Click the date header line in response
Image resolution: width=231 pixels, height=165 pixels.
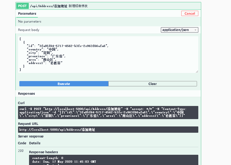pyautogui.click(x=64, y=162)
